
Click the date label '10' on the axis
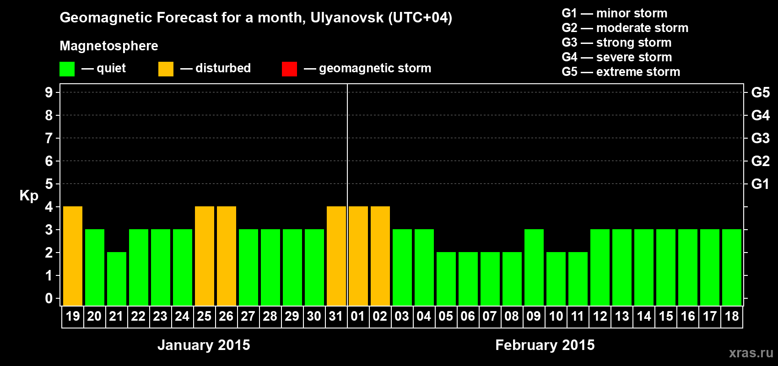click(x=556, y=317)
